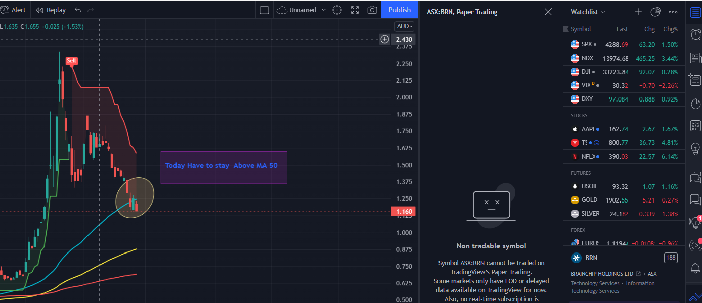Expand the Unnamed layout dropdown arrow
This screenshot has width=702, height=303.
[324, 10]
